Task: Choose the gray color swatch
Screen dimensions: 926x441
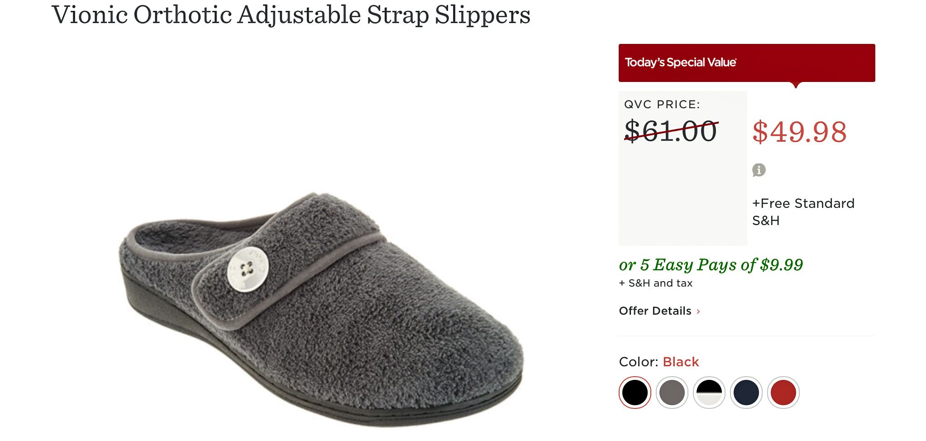Action: click(672, 393)
